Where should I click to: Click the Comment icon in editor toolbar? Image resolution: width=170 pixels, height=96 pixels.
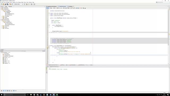pyautogui.click(x=84, y=8)
